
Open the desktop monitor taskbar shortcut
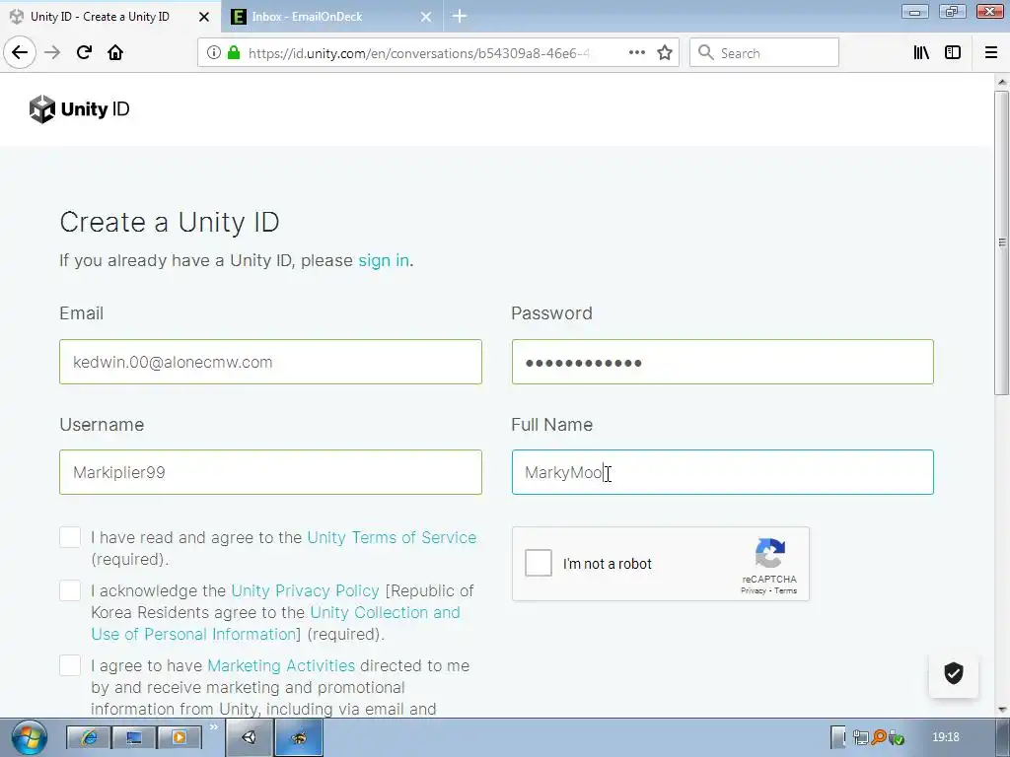[x=134, y=737]
